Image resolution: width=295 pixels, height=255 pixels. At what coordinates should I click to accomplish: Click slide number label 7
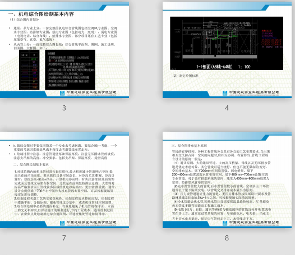coord(64,238)
